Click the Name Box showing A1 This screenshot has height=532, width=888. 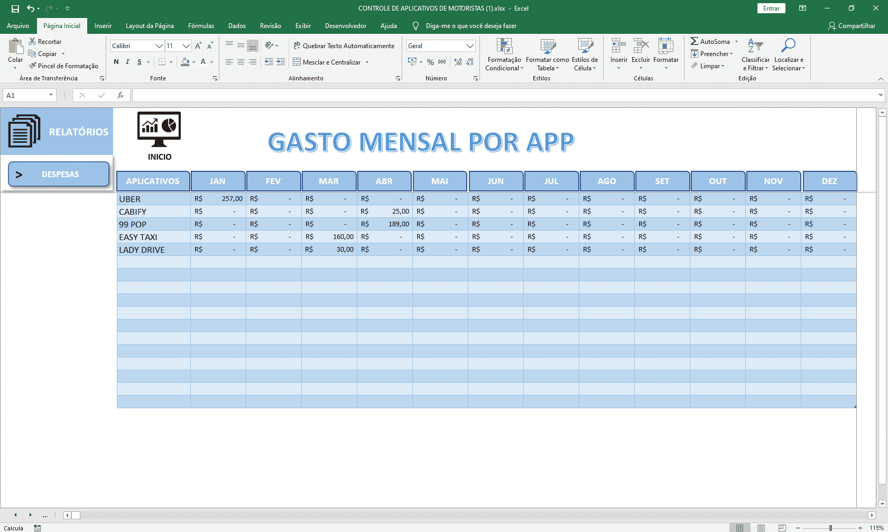29,95
